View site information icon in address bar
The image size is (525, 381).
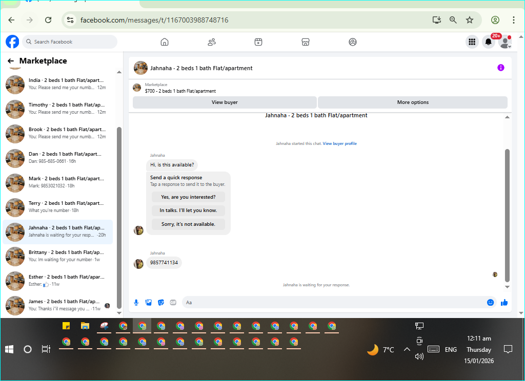point(70,20)
